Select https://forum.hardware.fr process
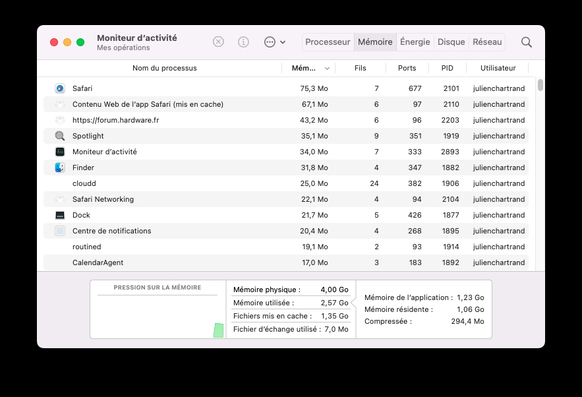The height and width of the screenshot is (397, 582). coord(115,120)
